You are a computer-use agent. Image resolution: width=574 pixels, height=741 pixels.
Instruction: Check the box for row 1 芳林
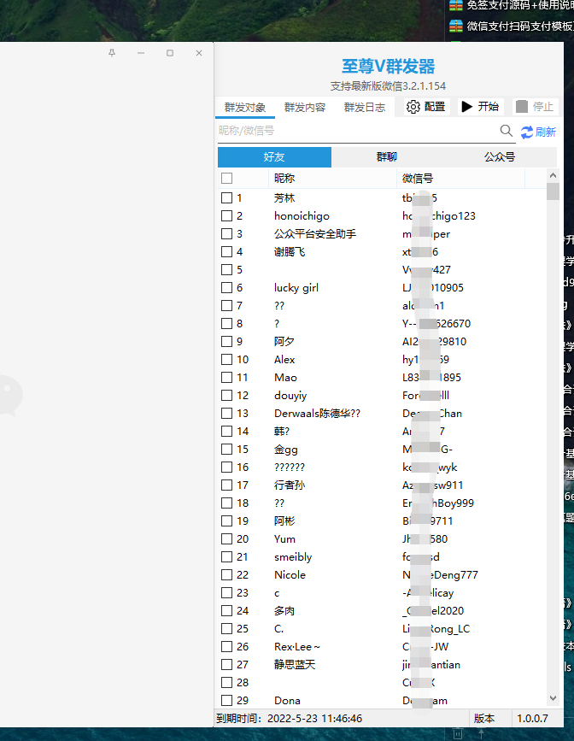click(x=226, y=198)
